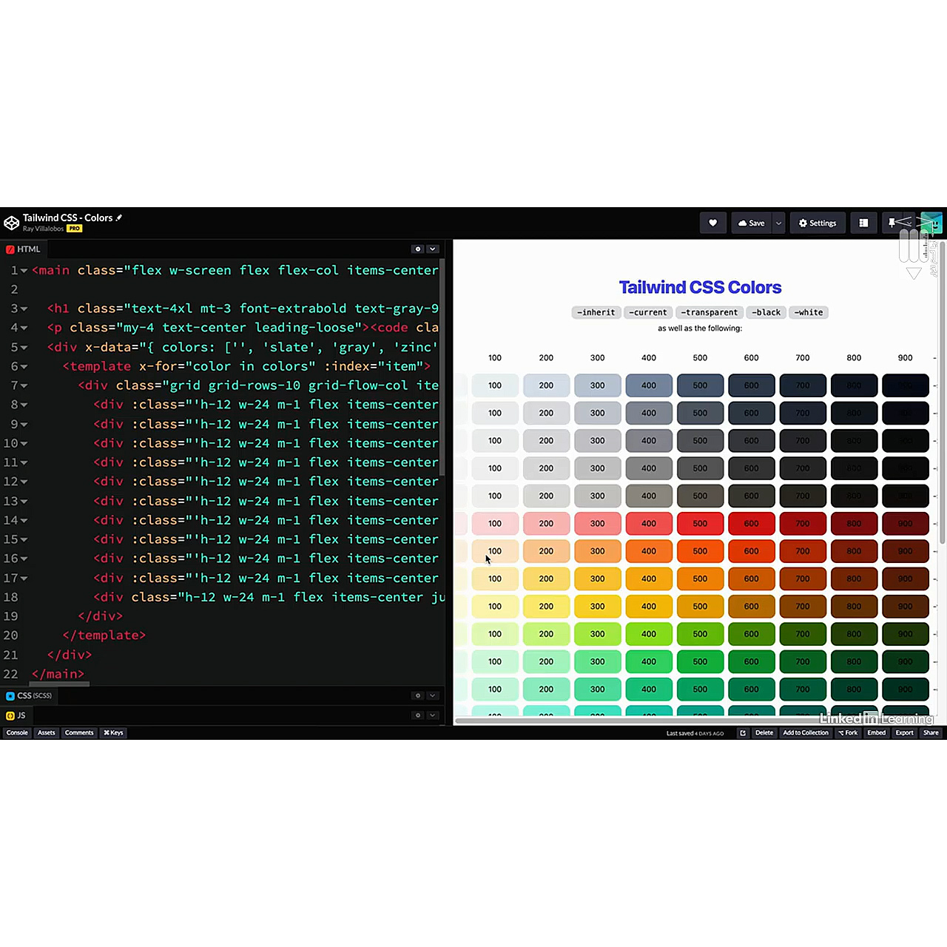Edit pen title with pencil icon

tap(119, 218)
